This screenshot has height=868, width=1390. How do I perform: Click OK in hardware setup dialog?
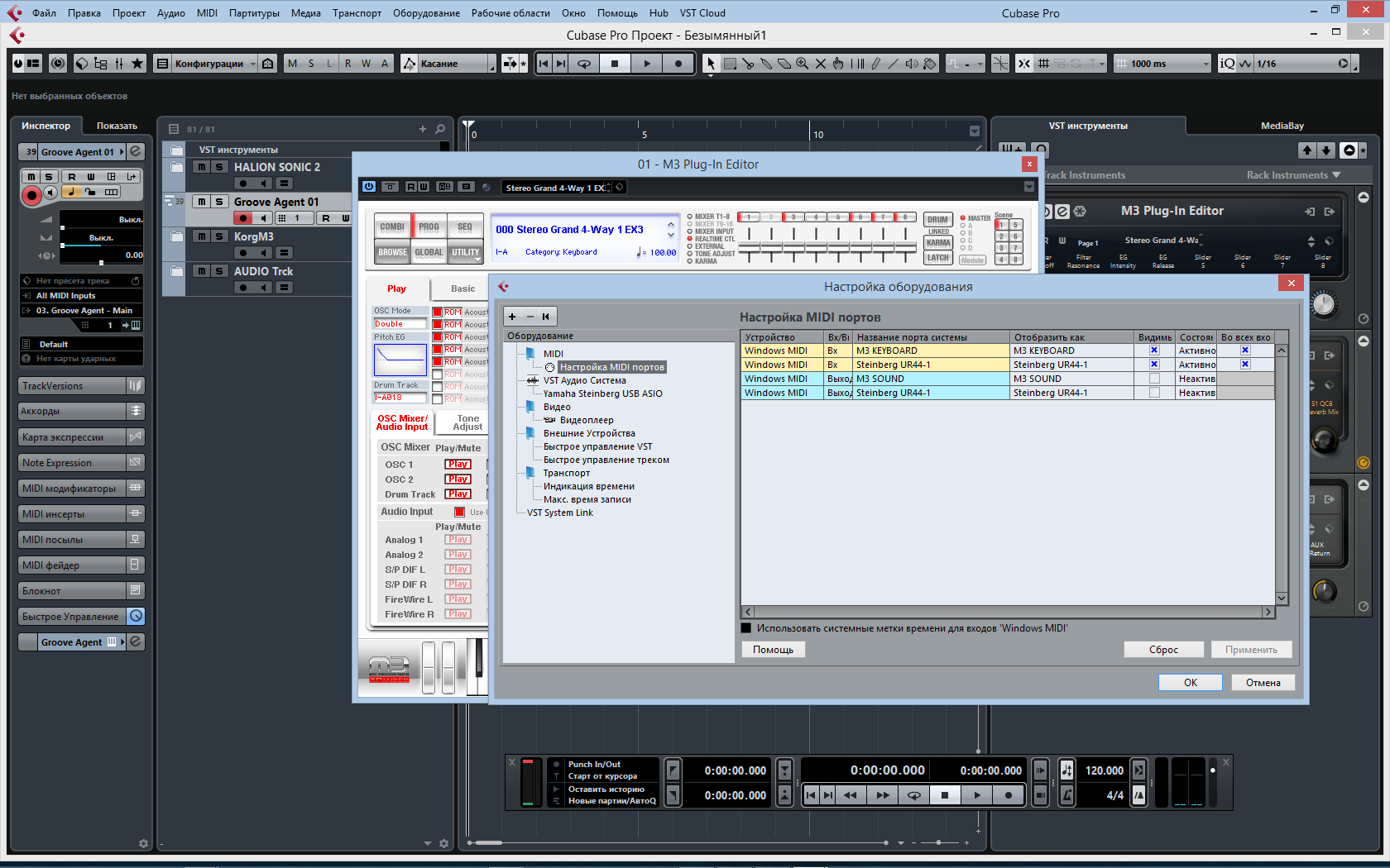coord(1191,683)
